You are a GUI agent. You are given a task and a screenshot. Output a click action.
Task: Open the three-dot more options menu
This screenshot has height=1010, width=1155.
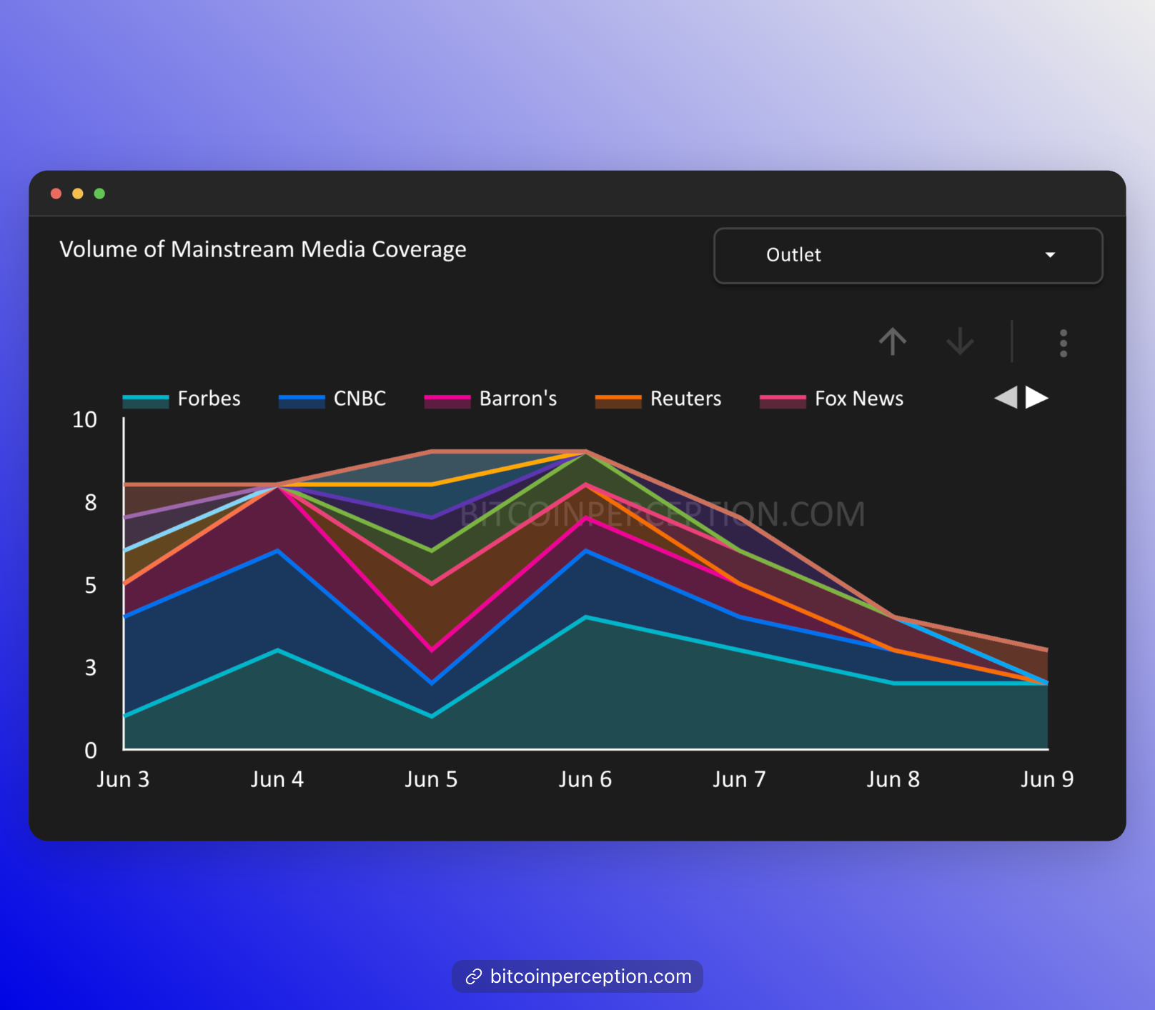click(x=1063, y=344)
